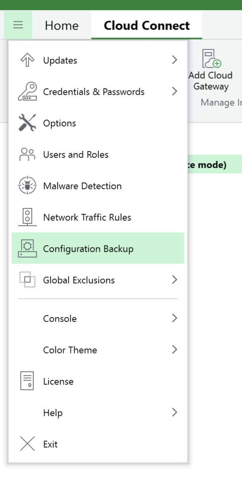Click the key icon for Credentials & Passwords
Viewport: 242px width, 482px height.
tap(27, 91)
